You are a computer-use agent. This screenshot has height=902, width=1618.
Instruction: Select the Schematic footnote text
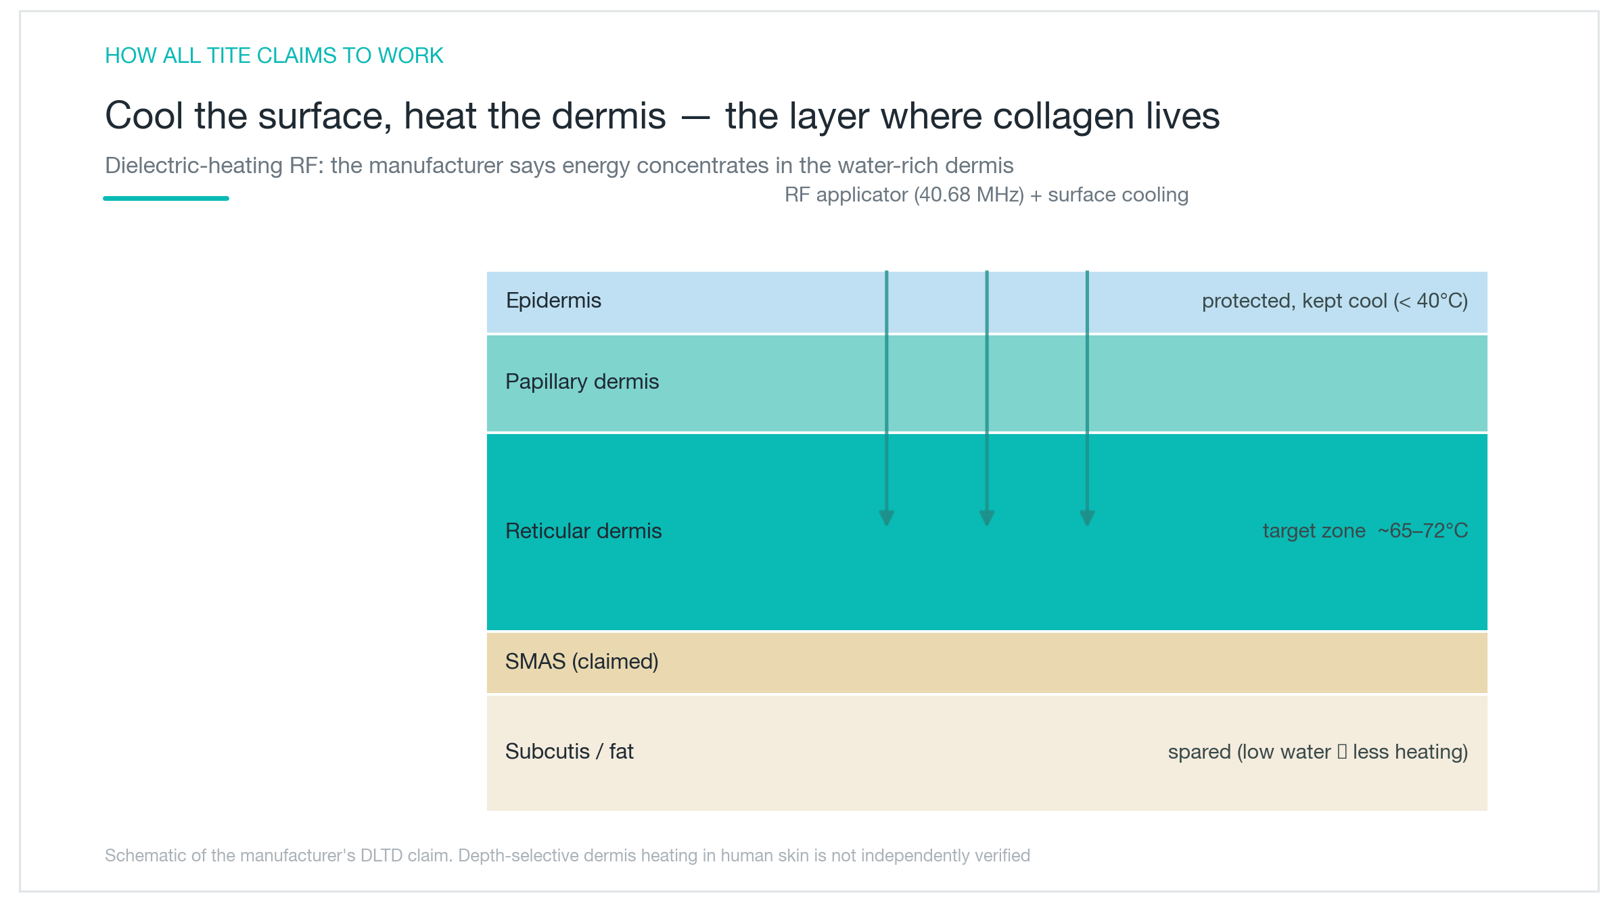tap(568, 855)
